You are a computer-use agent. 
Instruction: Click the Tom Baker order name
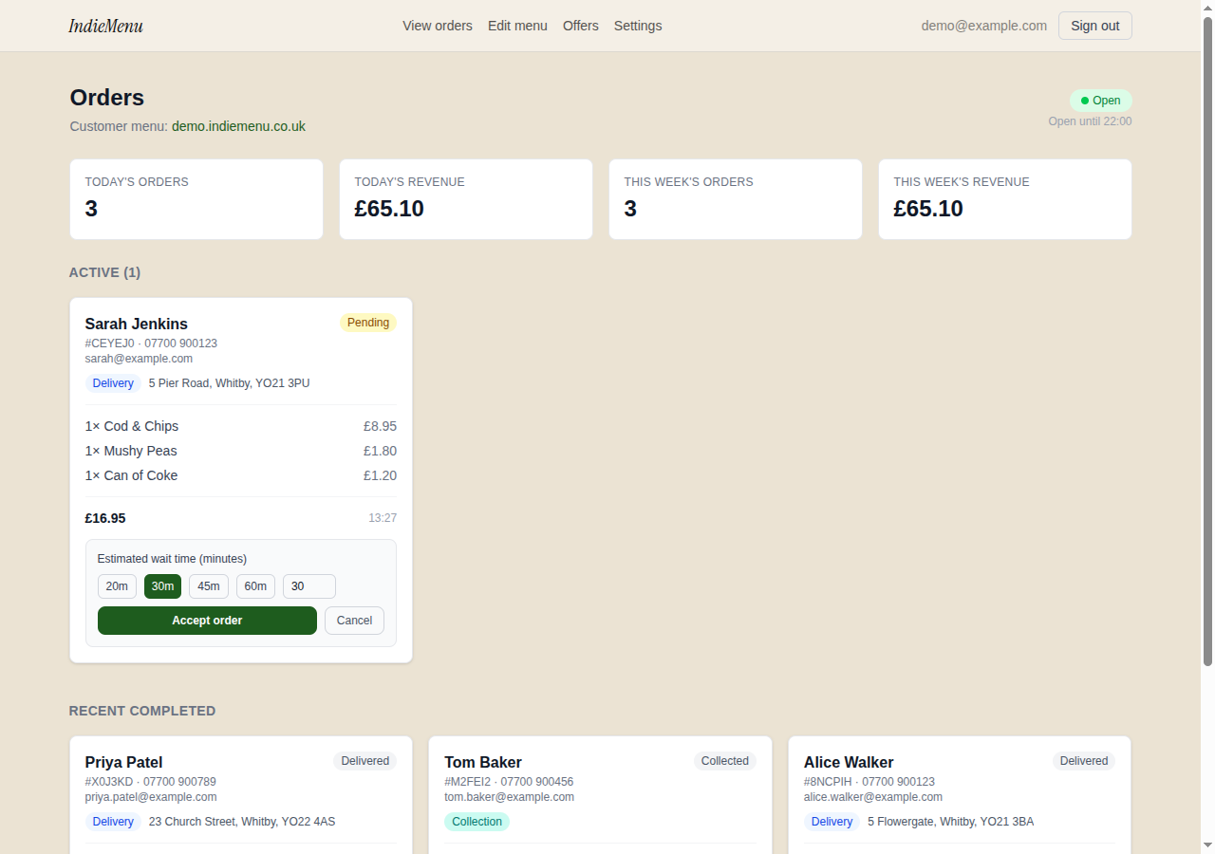(483, 762)
